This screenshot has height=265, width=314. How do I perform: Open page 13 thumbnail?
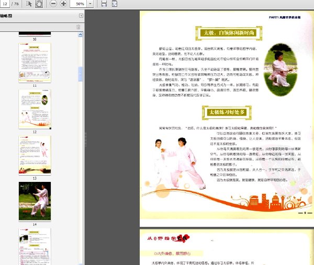click(35, 155)
